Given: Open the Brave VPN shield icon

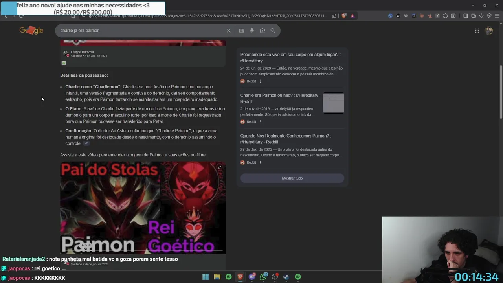Looking at the screenshot, I should (489, 16).
